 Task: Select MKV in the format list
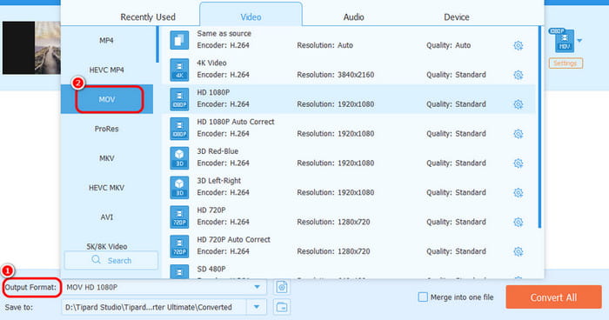point(106,158)
